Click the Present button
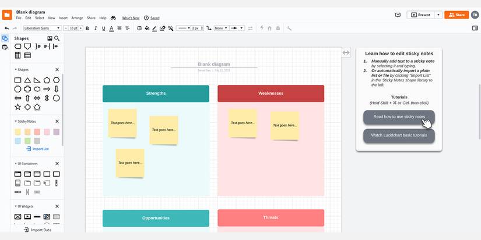The height and width of the screenshot is (240, 481). point(421,15)
